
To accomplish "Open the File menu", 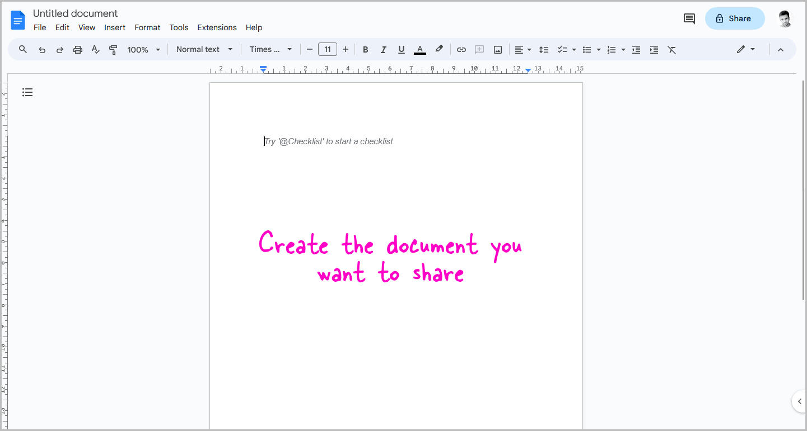I will pyautogui.click(x=40, y=27).
